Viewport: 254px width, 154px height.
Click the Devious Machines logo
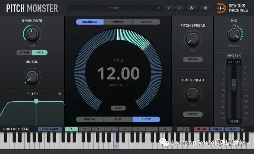(232, 8)
